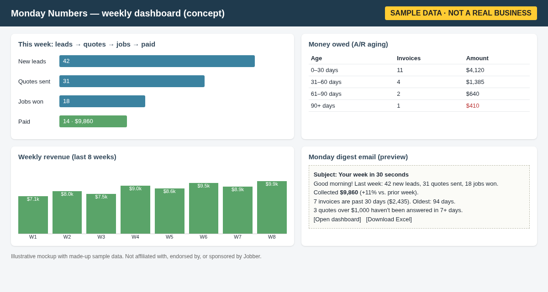The height and width of the screenshot is (292, 548).
Task: Click the W5 axis label
Action: pyautogui.click(x=169, y=237)
